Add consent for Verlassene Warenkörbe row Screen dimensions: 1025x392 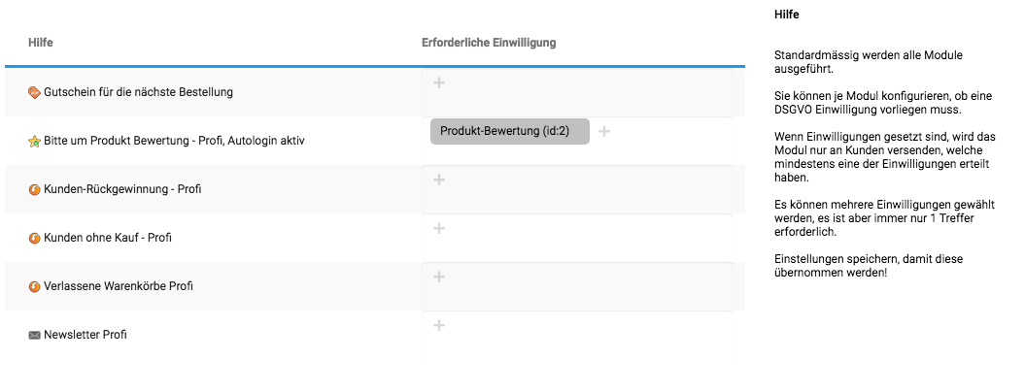click(439, 277)
